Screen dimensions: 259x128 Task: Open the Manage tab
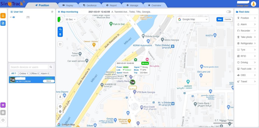(132, 5)
